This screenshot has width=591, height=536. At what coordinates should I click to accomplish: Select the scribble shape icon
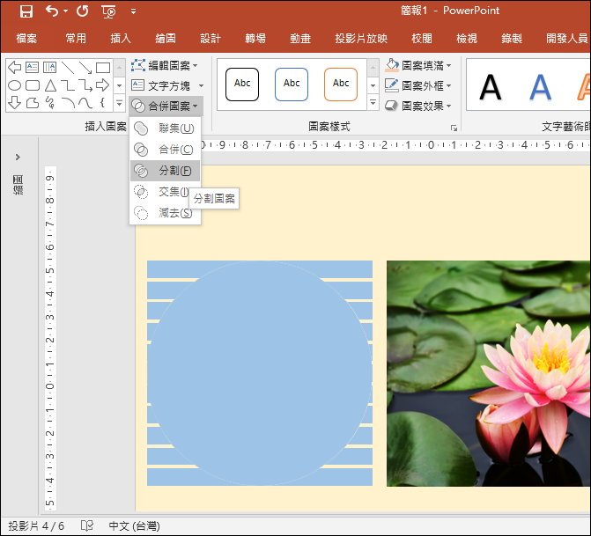(49, 102)
